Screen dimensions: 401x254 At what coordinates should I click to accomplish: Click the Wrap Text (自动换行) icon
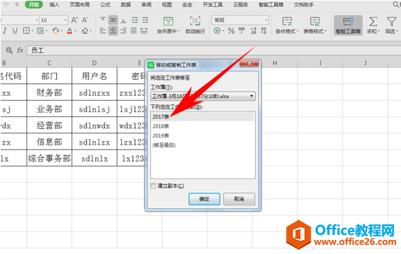coord(195,21)
